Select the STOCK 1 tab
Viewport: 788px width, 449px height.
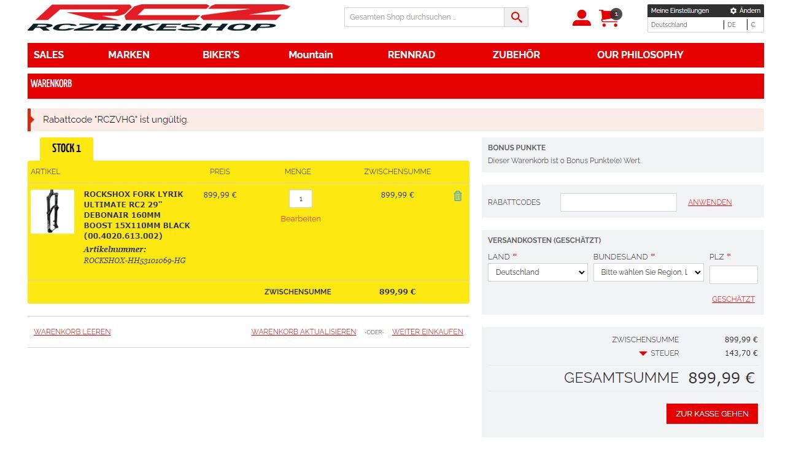(66, 148)
